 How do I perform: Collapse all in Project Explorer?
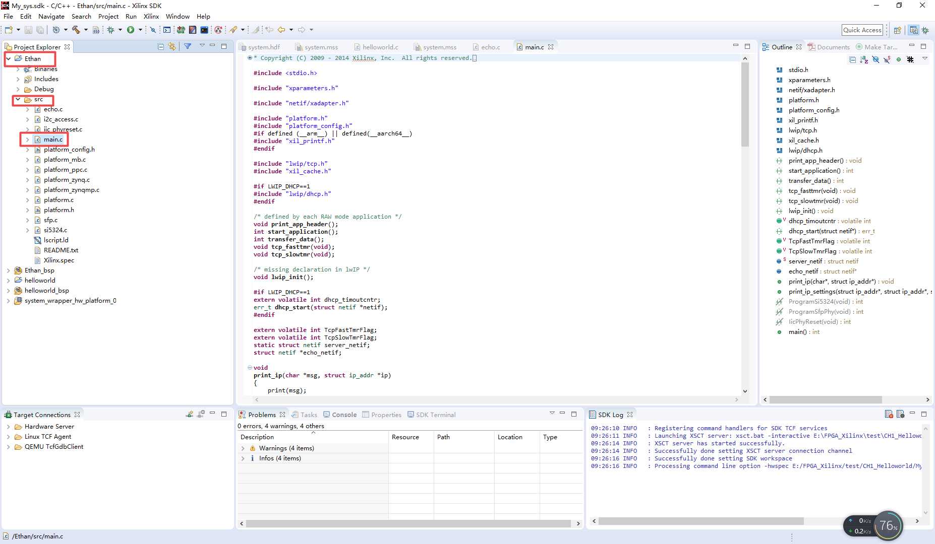click(x=161, y=46)
